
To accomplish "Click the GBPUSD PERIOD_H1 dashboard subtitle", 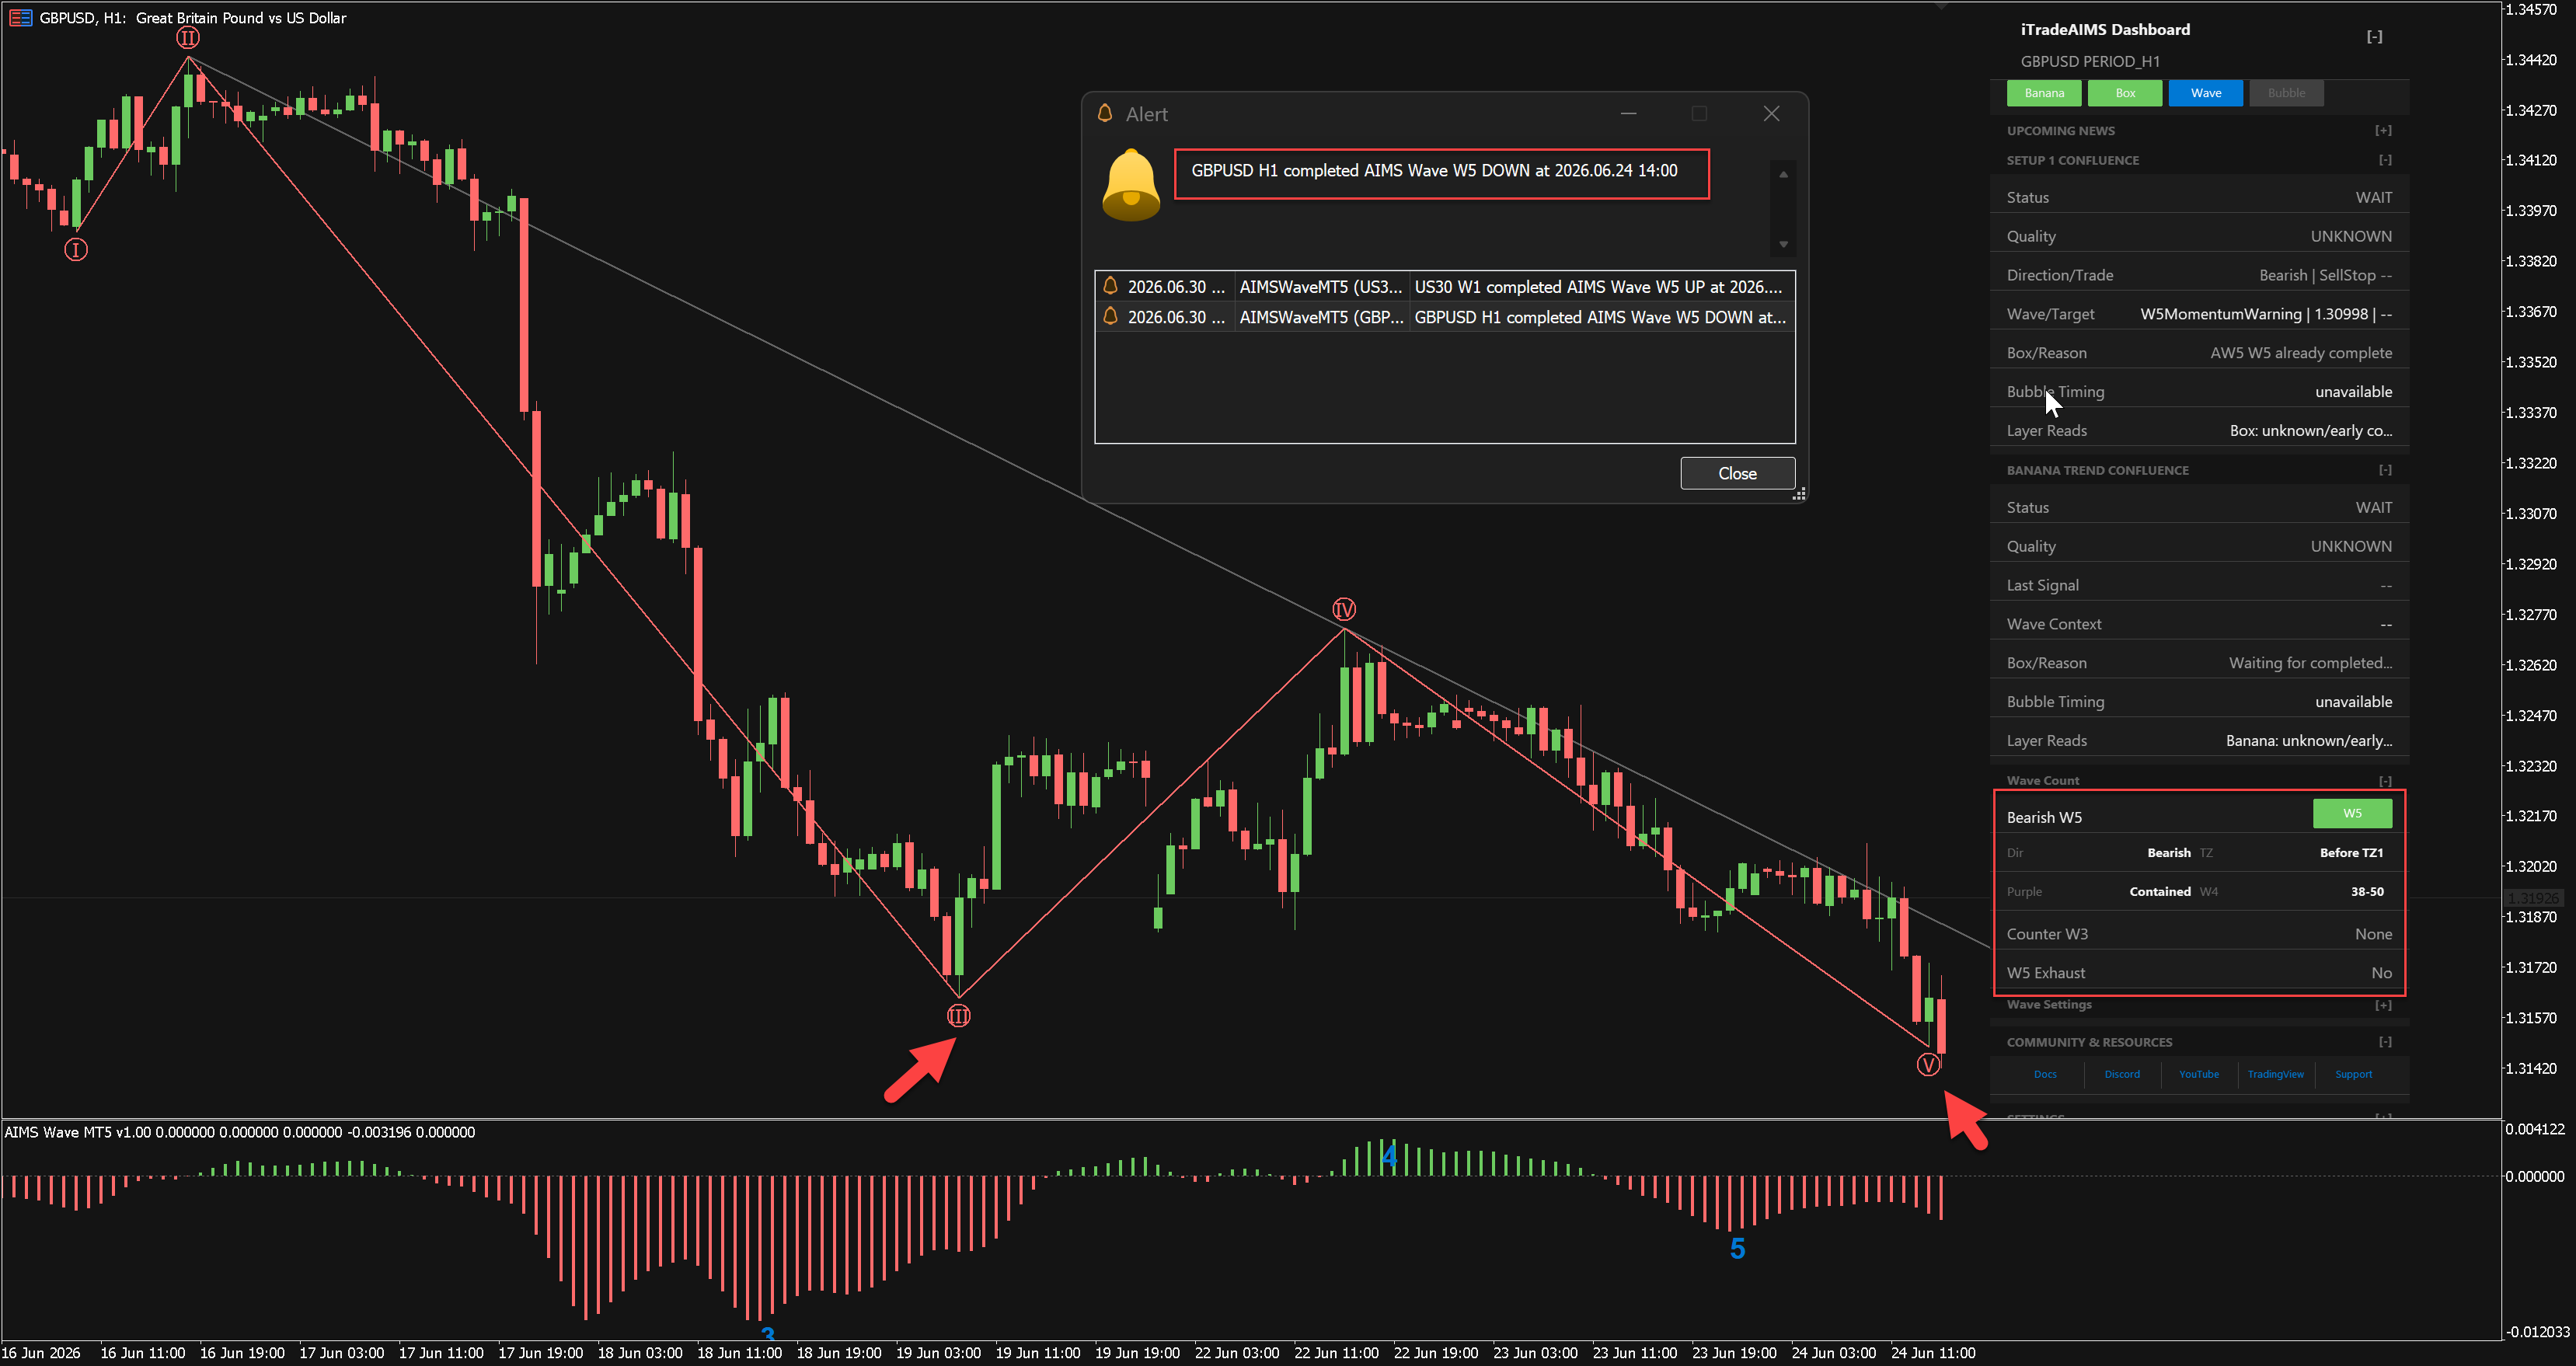I will [x=2090, y=62].
